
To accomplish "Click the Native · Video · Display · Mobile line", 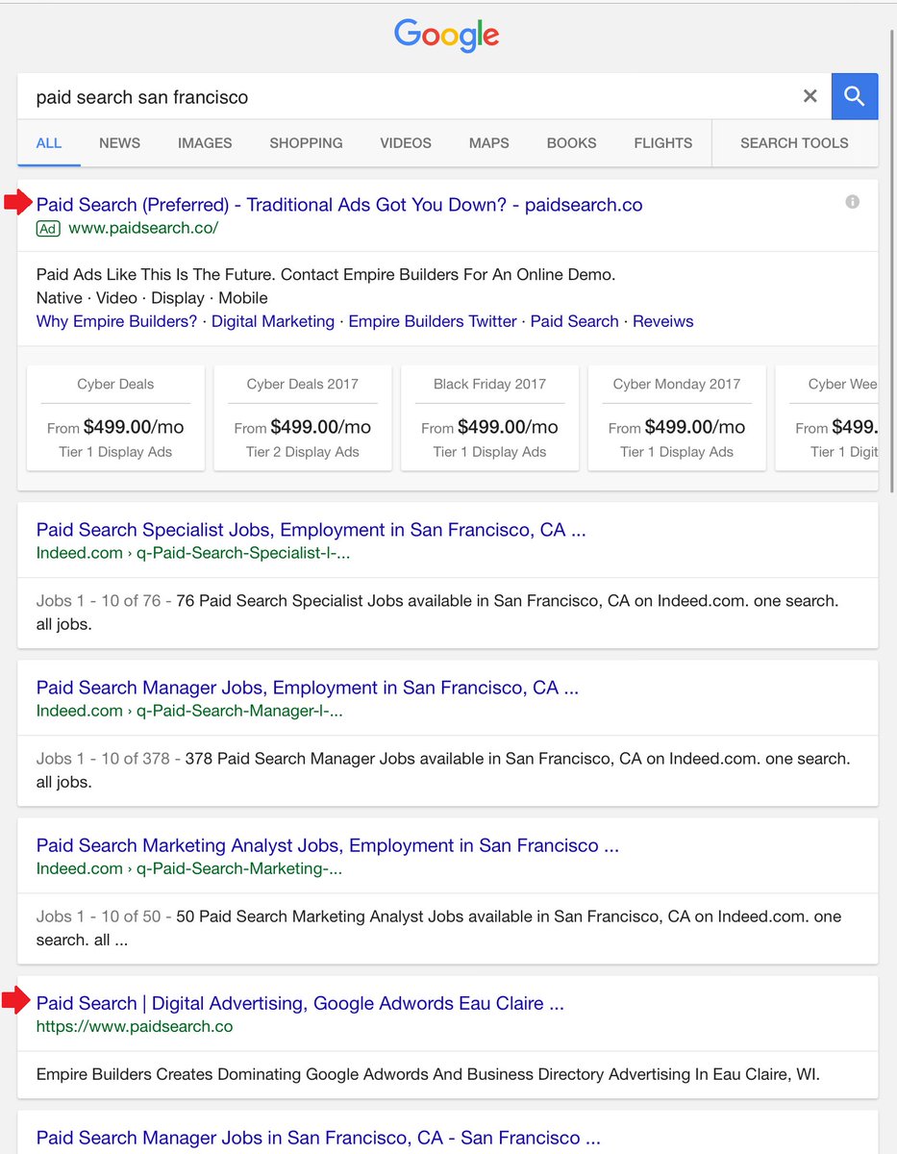I will (x=152, y=298).
